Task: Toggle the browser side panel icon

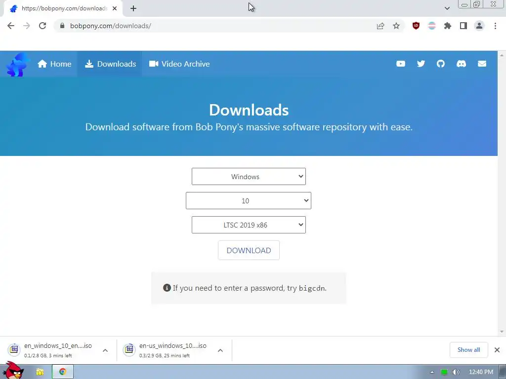Action: tap(464, 26)
